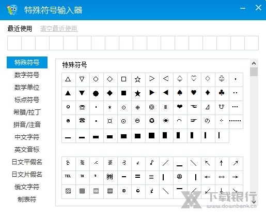Switch to the 英文音标 category
Screen dimensions: 266x213
click(27, 150)
